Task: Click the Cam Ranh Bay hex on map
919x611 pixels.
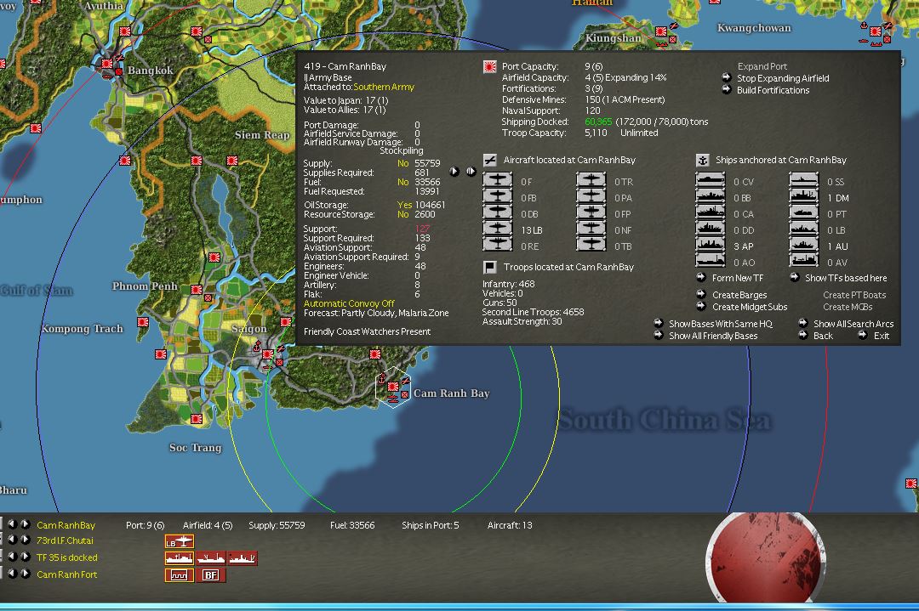Action: tap(392, 388)
